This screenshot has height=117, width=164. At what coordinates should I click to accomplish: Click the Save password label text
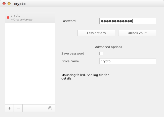pos(73,53)
